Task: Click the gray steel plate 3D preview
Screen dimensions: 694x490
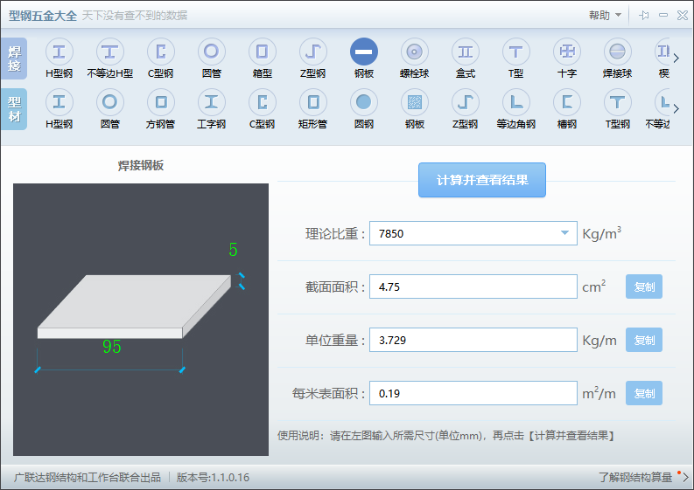Action: click(x=134, y=307)
